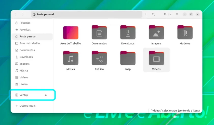Open the Modelos folder icon

pyautogui.click(x=185, y=32)
